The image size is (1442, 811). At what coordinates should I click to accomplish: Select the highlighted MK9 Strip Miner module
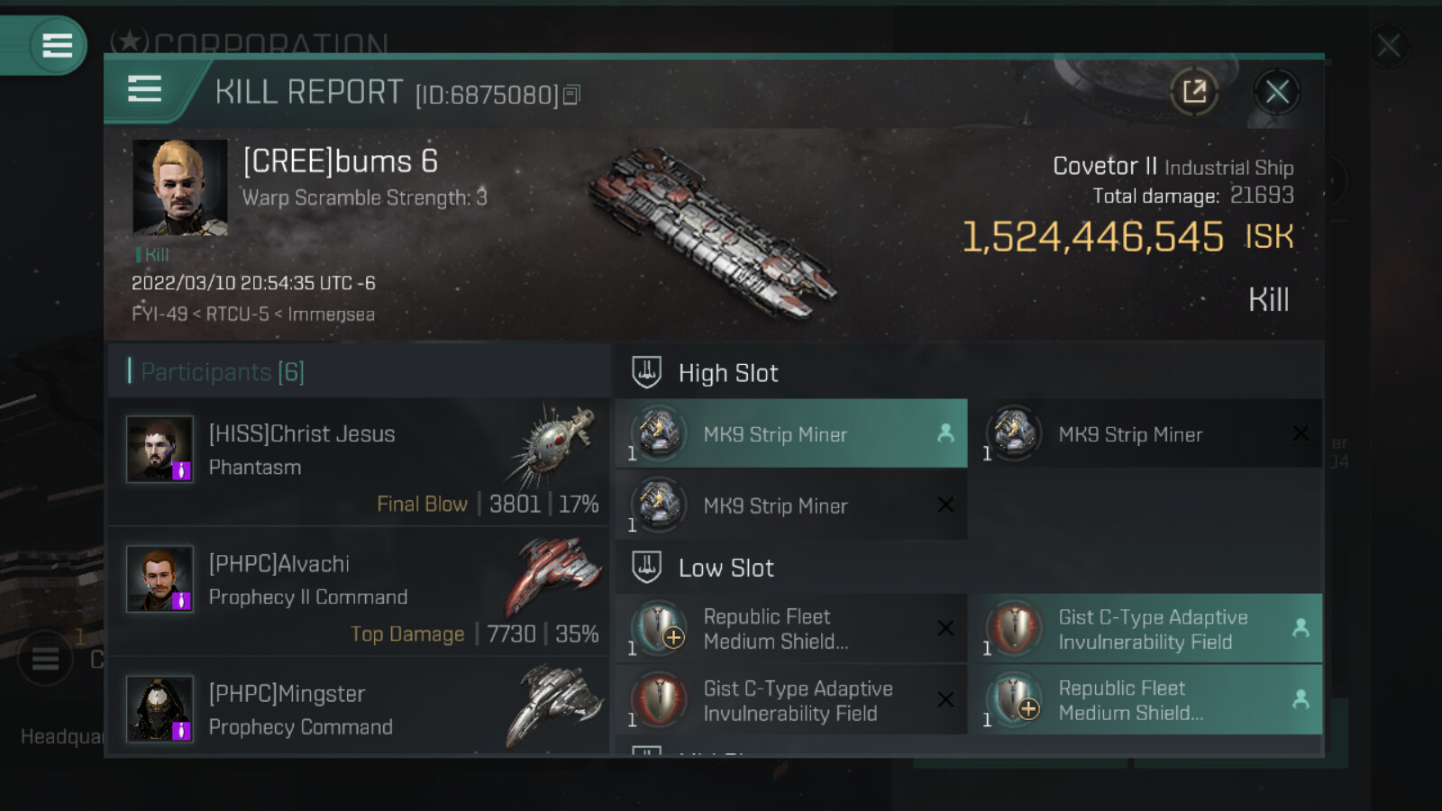point(791,433)
